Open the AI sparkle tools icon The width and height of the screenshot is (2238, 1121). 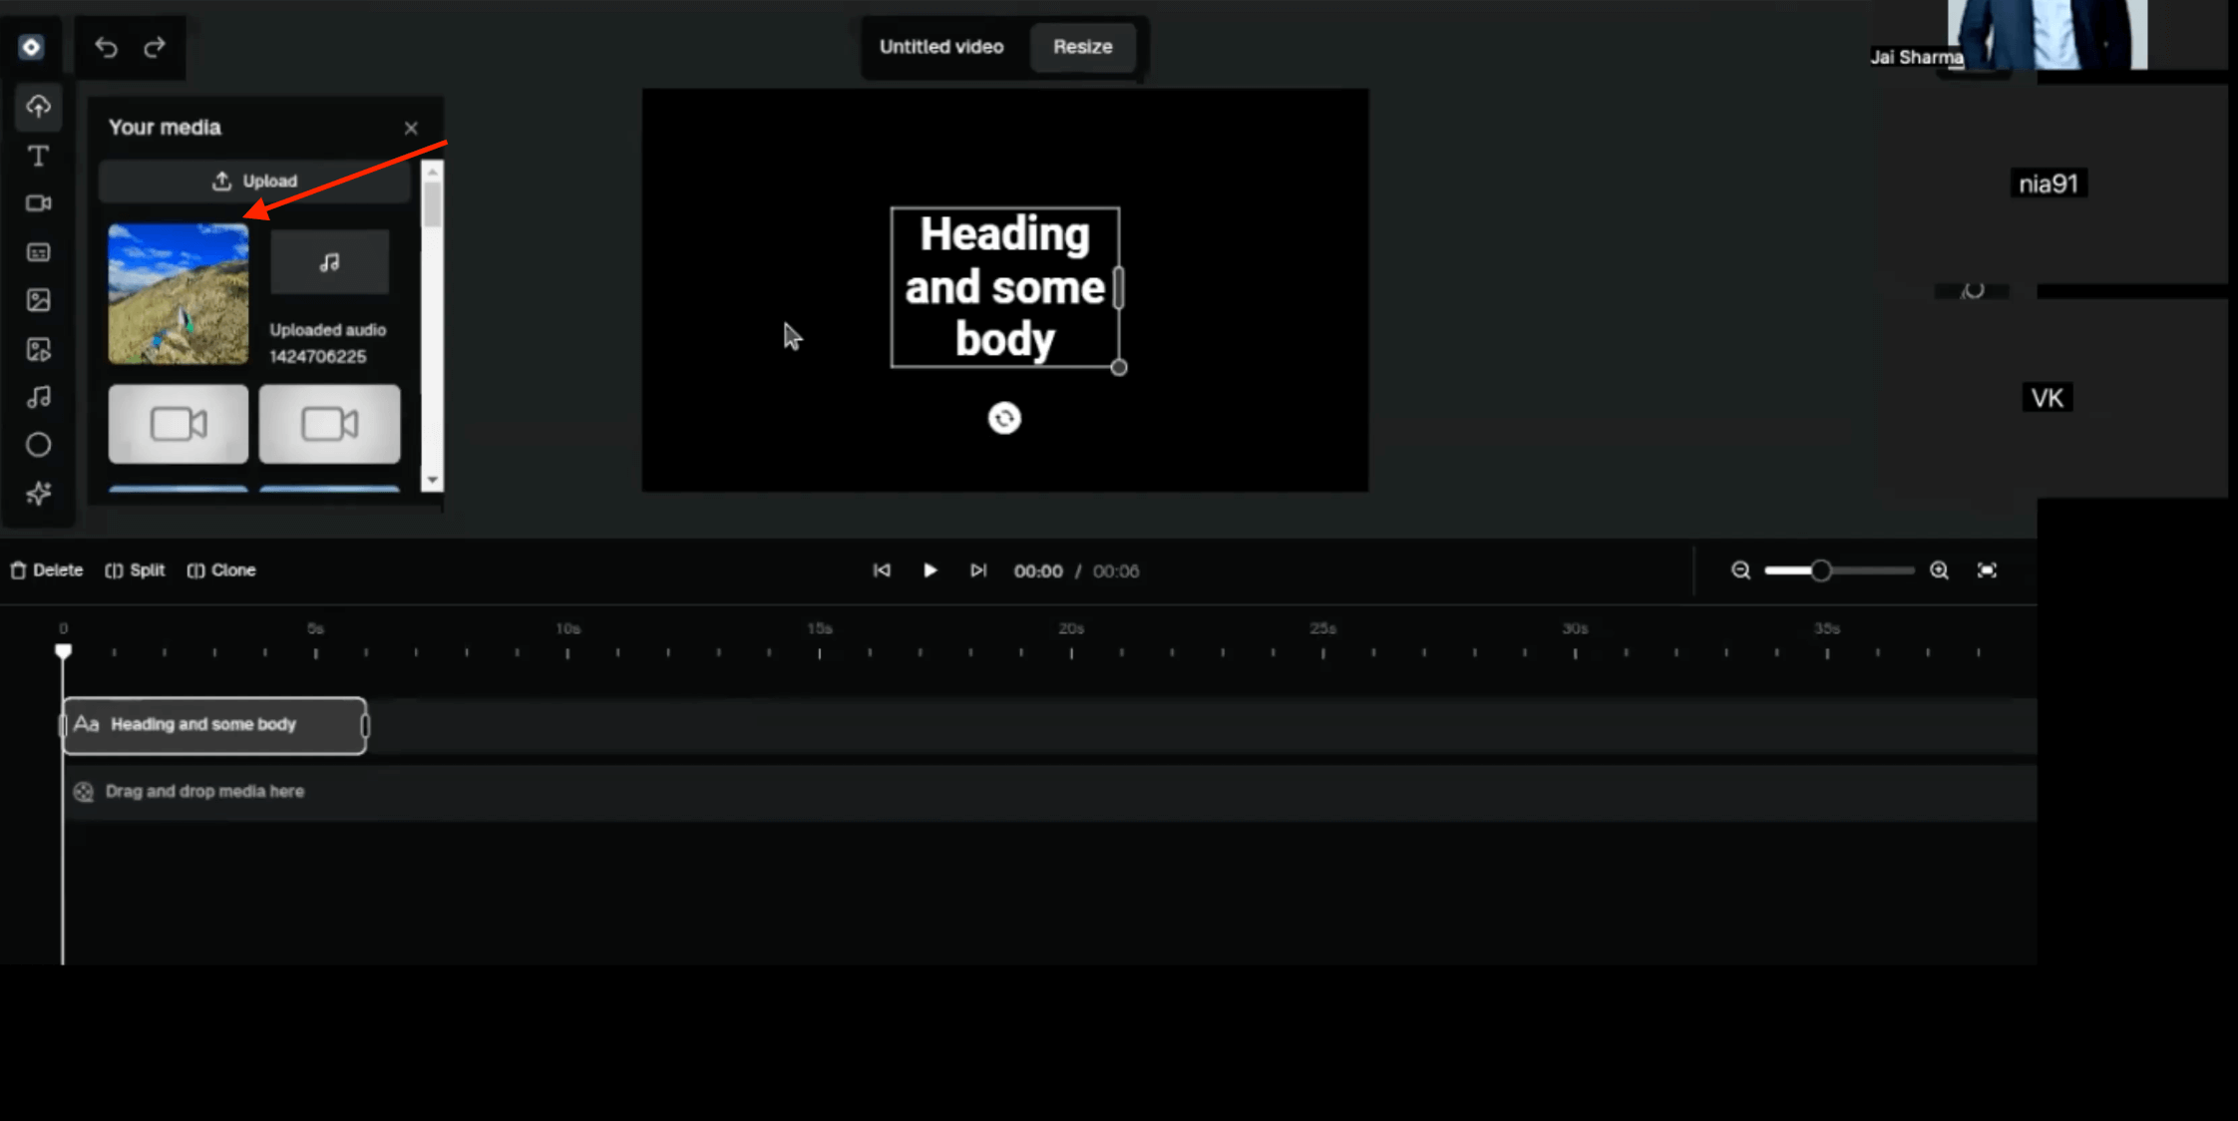tap(38, 494)
